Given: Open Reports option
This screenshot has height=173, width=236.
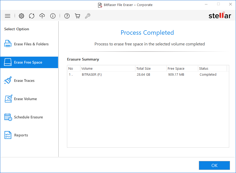Looking at the screenshot, I should (x=29, y=135).
